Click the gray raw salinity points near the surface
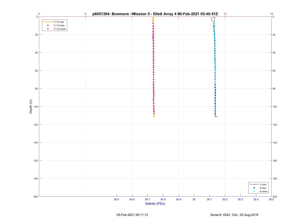The width and height of the screenshot is (300, 221). click(x=212, y=19)
